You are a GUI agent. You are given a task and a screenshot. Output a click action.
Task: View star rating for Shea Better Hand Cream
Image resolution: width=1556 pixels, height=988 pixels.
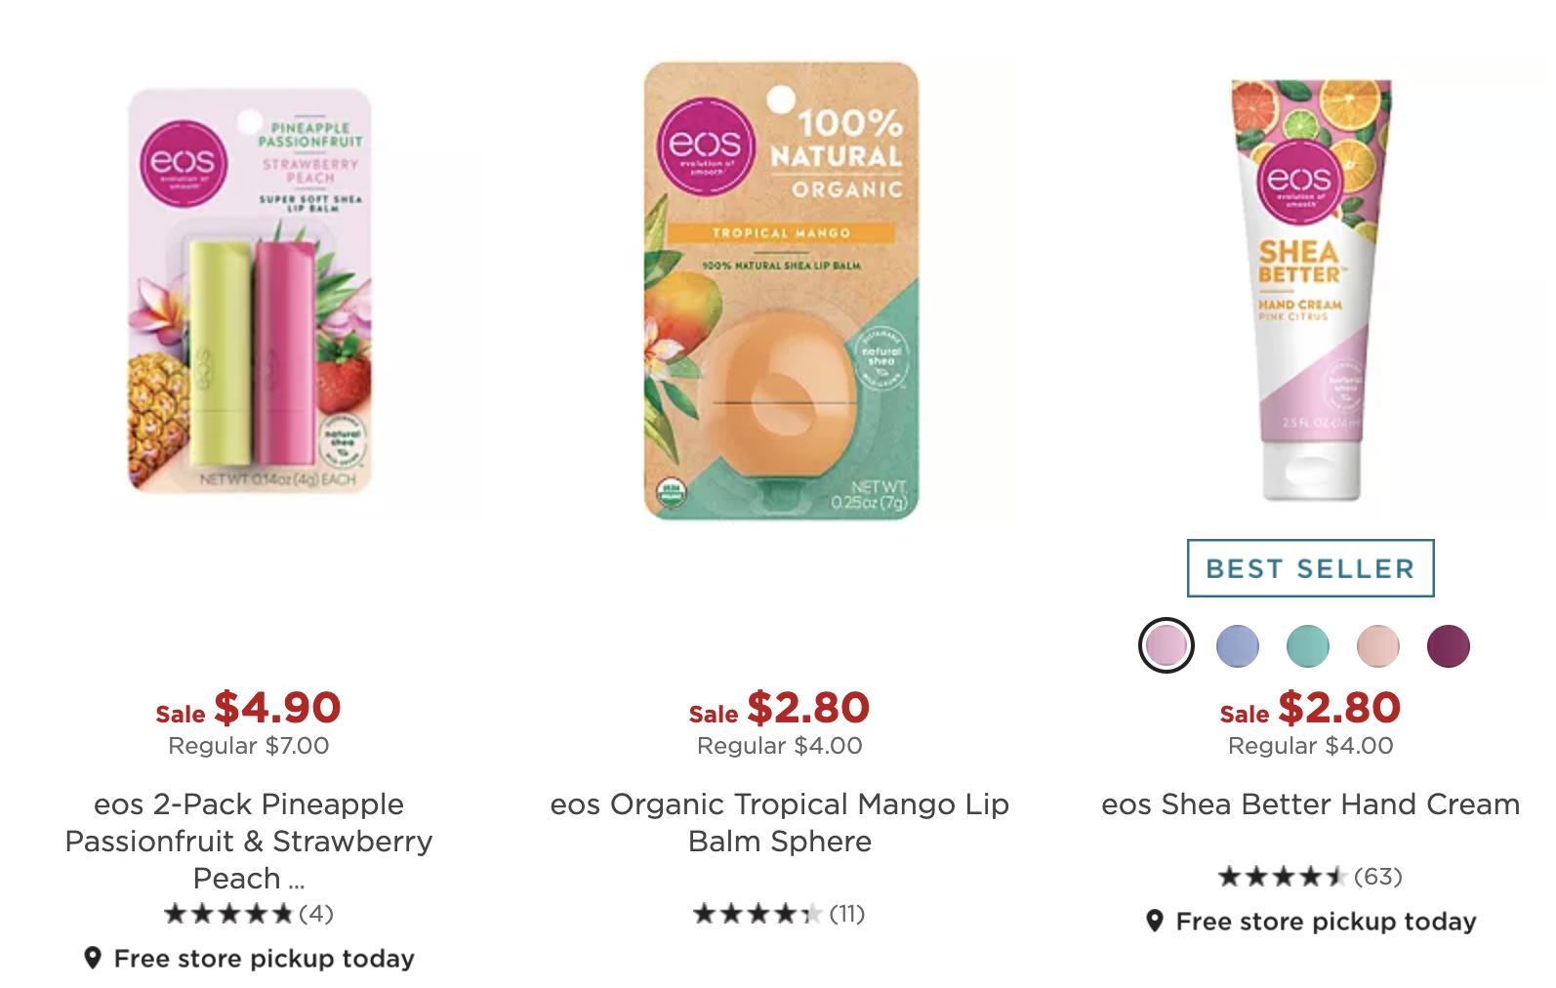(1283, 877)
